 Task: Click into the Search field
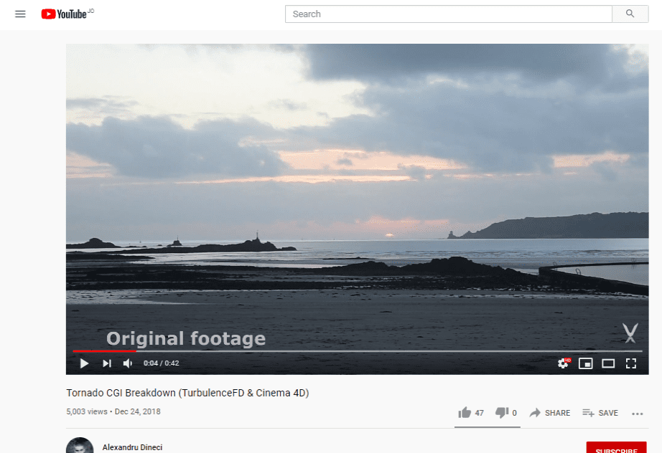coord(448,14)
